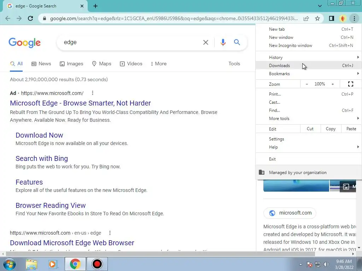Click the Chrome taskbar icon
Viewport: 362px width, 271px height.
(75, 264)
